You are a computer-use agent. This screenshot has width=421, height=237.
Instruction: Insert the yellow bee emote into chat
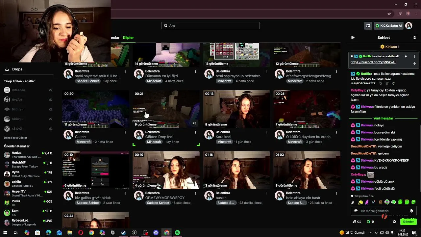361,202
